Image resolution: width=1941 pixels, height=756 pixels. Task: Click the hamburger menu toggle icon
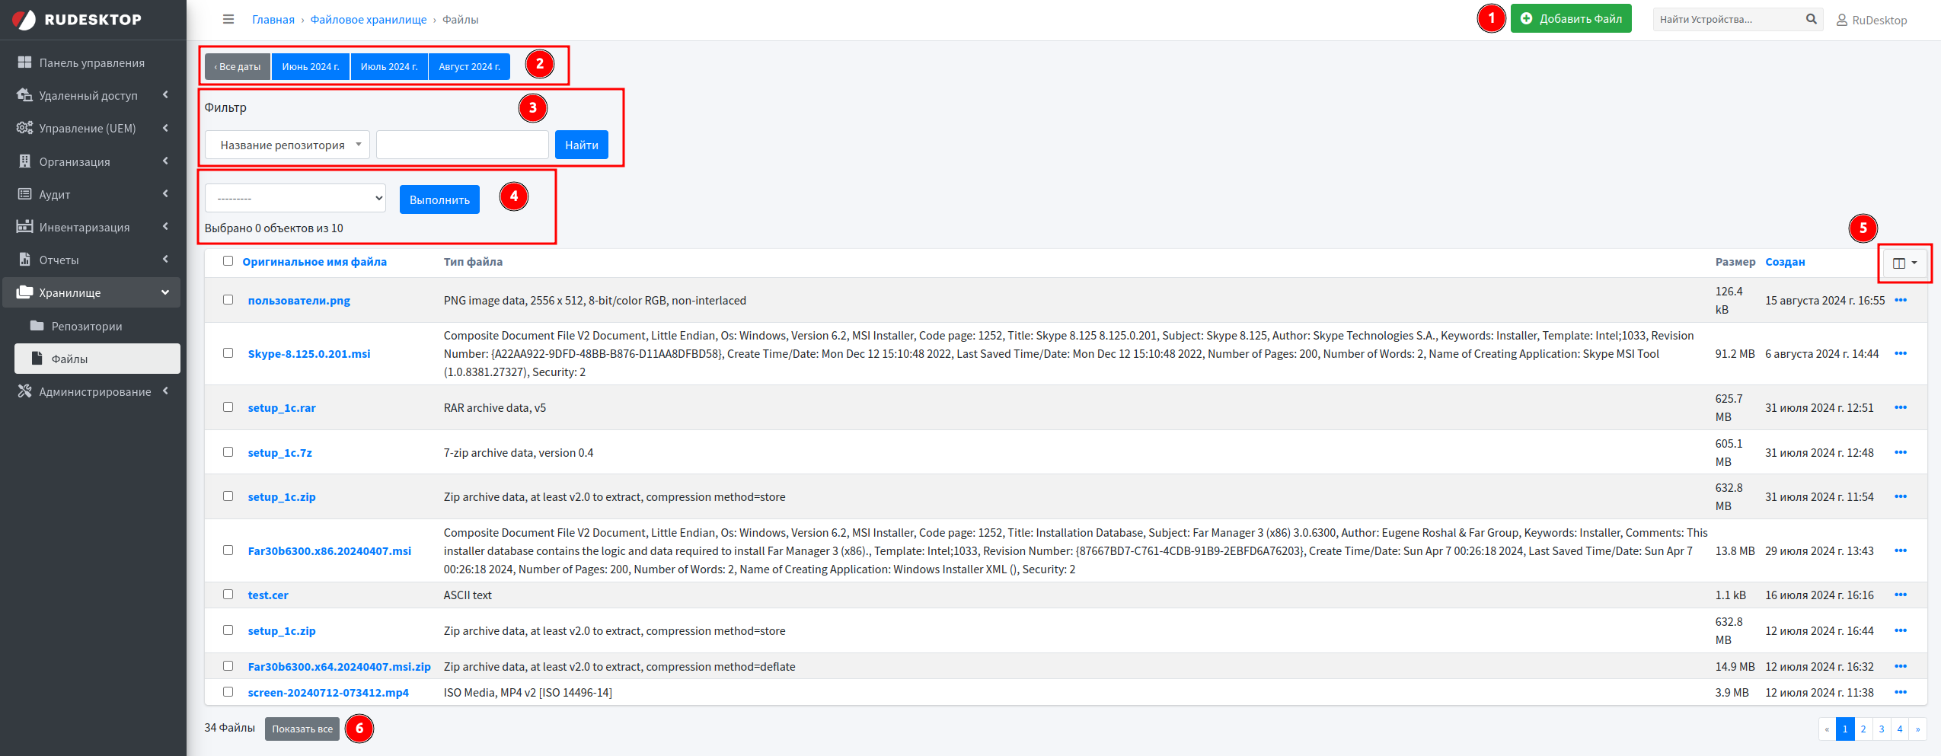coord(228,19)
